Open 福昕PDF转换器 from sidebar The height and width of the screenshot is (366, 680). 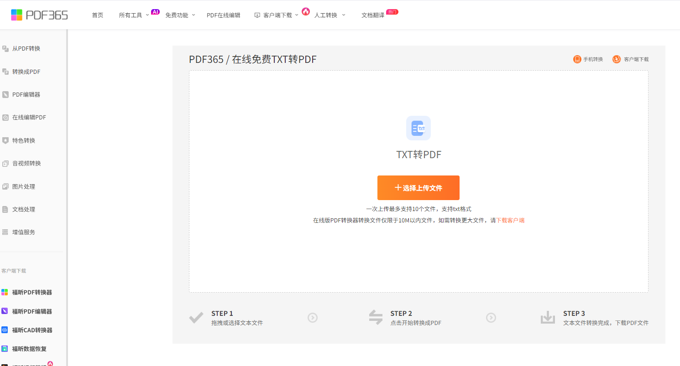[31, 293]
